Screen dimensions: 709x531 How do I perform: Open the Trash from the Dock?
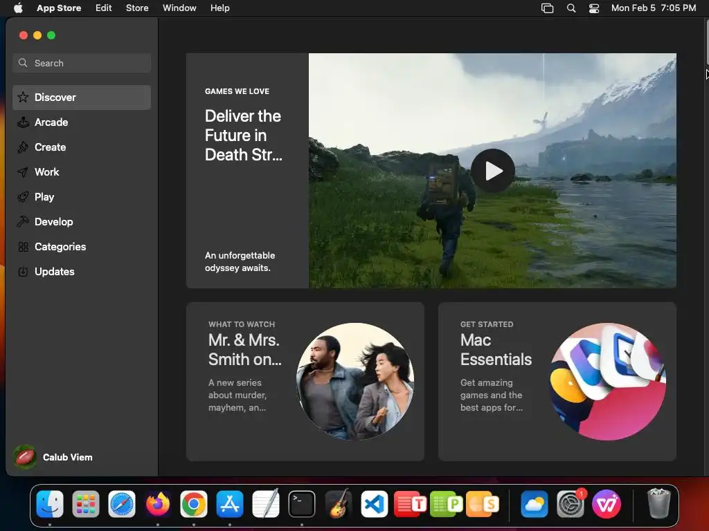658,504
